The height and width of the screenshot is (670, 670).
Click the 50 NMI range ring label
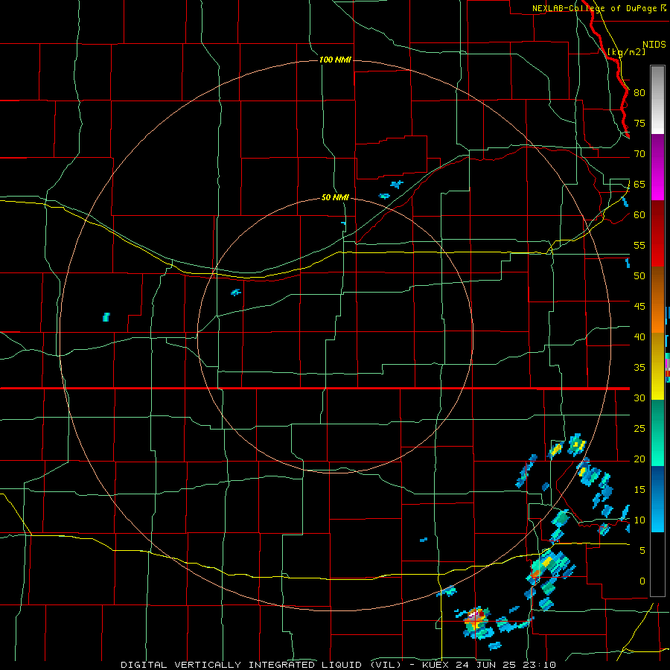[x=335, y=197]
